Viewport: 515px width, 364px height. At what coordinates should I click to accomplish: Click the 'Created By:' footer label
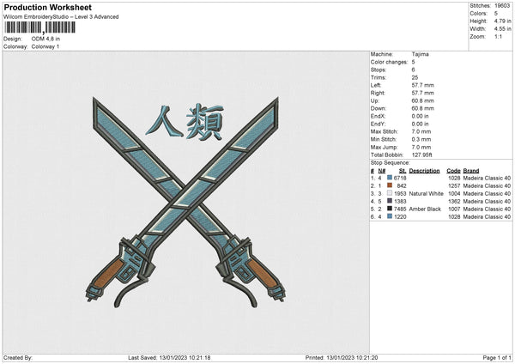[18, 357]
